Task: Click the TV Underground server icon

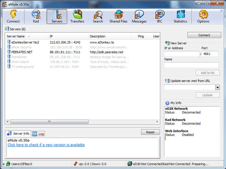Action: point(9,67)
